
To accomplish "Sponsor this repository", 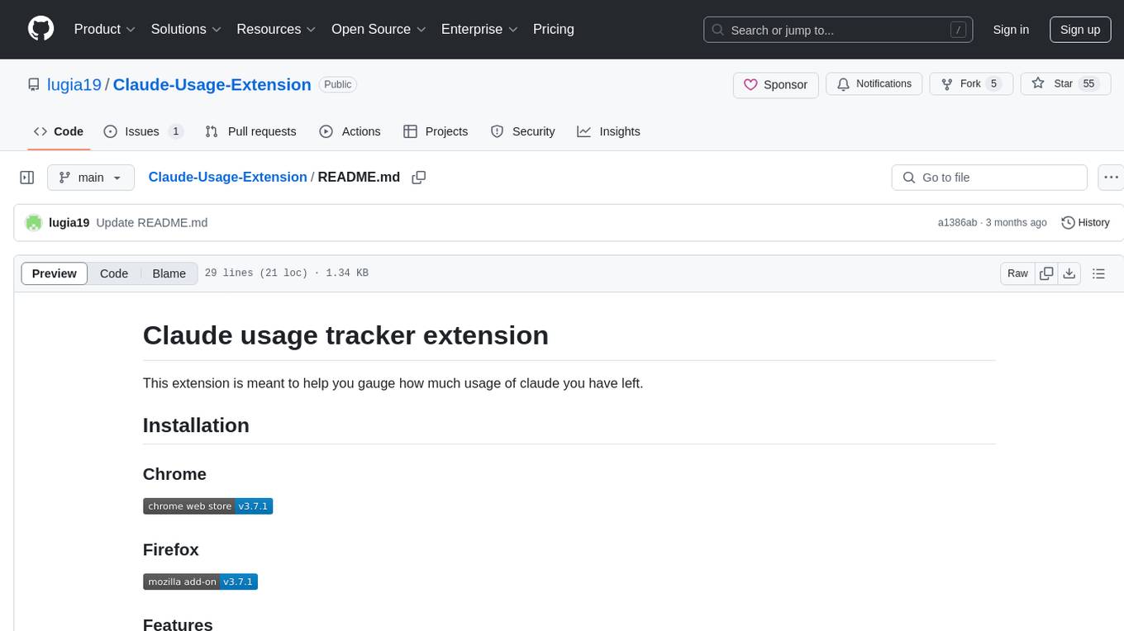I will pos(775,84).
